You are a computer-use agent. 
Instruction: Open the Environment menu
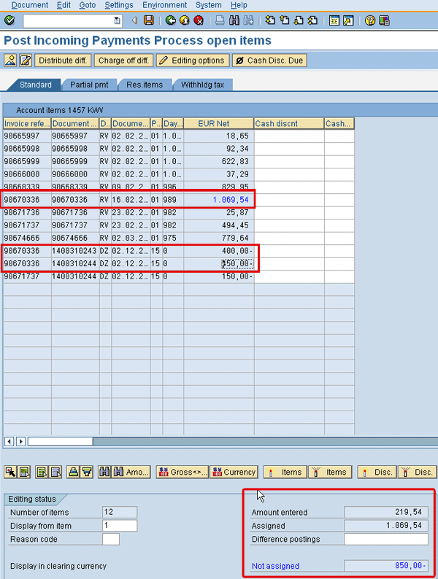pos(164,5)
